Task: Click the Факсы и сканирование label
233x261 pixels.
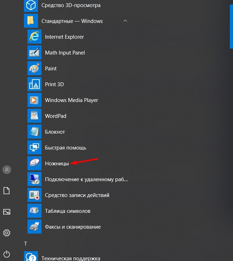Action: click(x=73, y=227)
